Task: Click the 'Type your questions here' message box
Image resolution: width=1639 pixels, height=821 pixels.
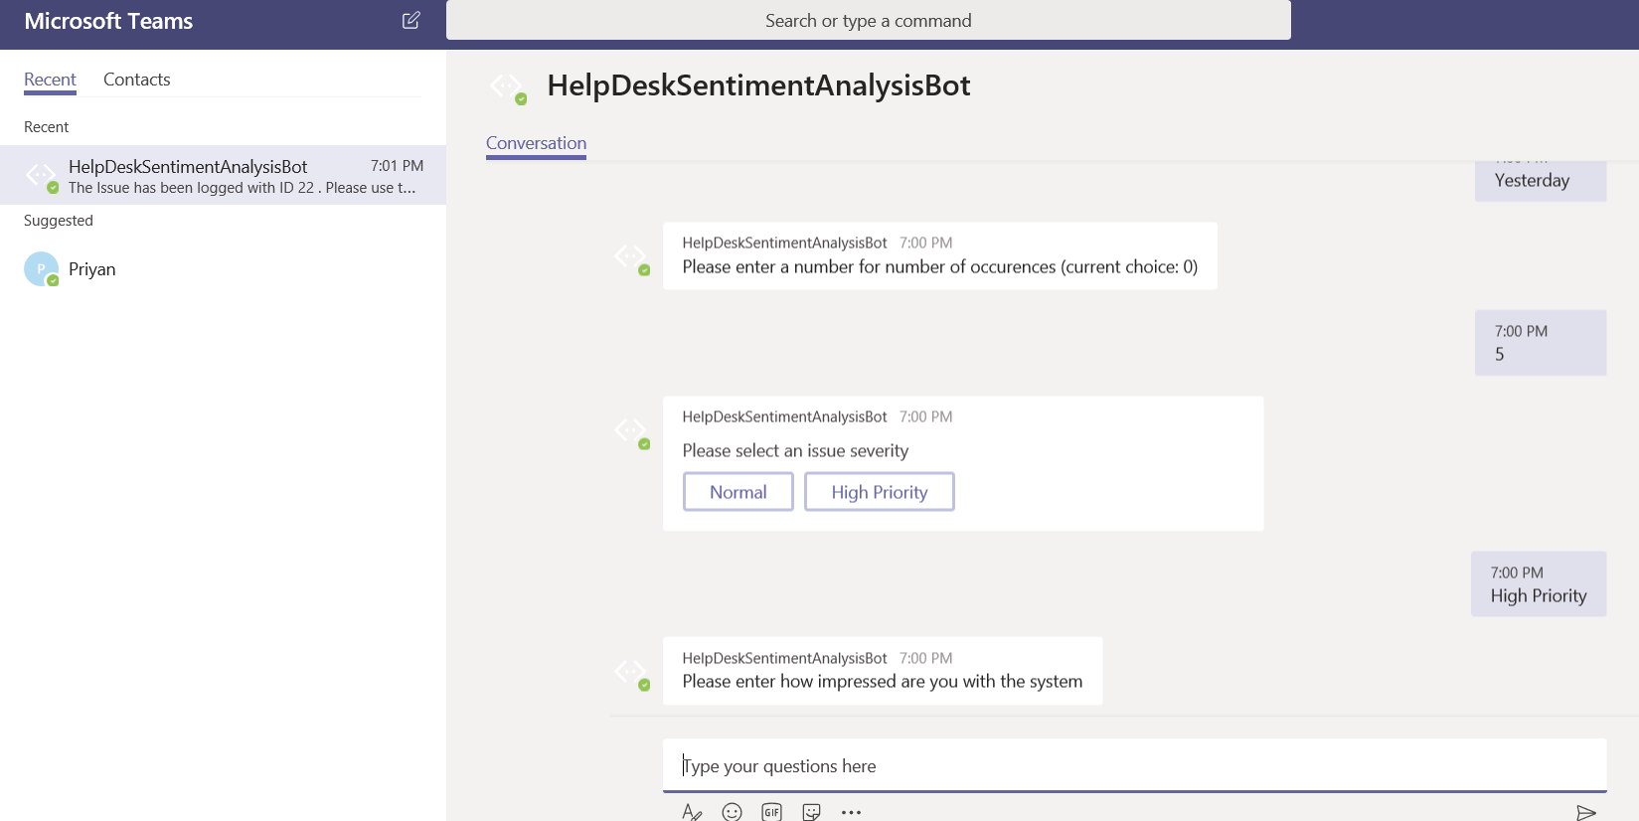Action: (1135, 765)
